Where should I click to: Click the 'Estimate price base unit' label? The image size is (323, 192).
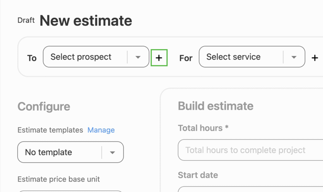click(59, 179)
